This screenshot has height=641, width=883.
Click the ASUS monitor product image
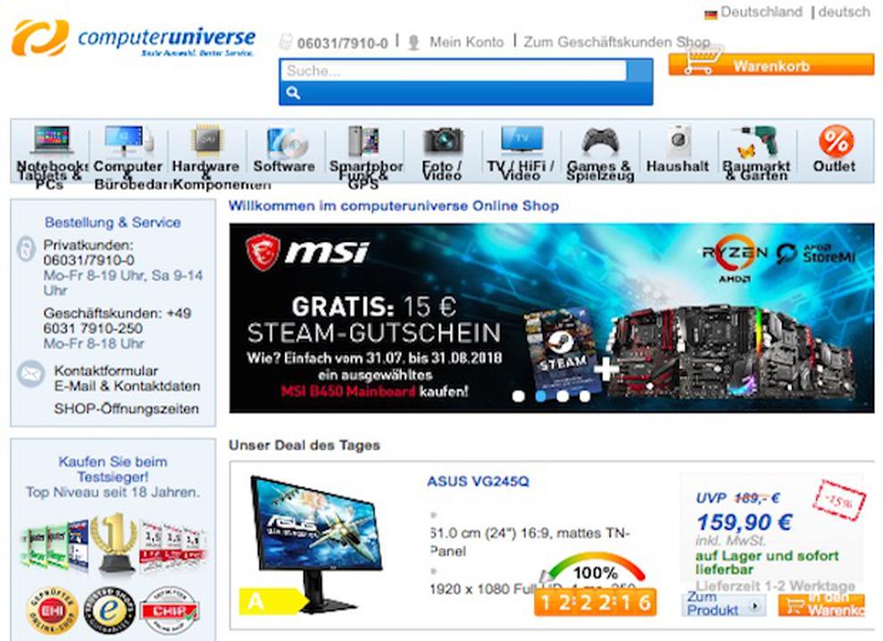(x=316, y=544)
